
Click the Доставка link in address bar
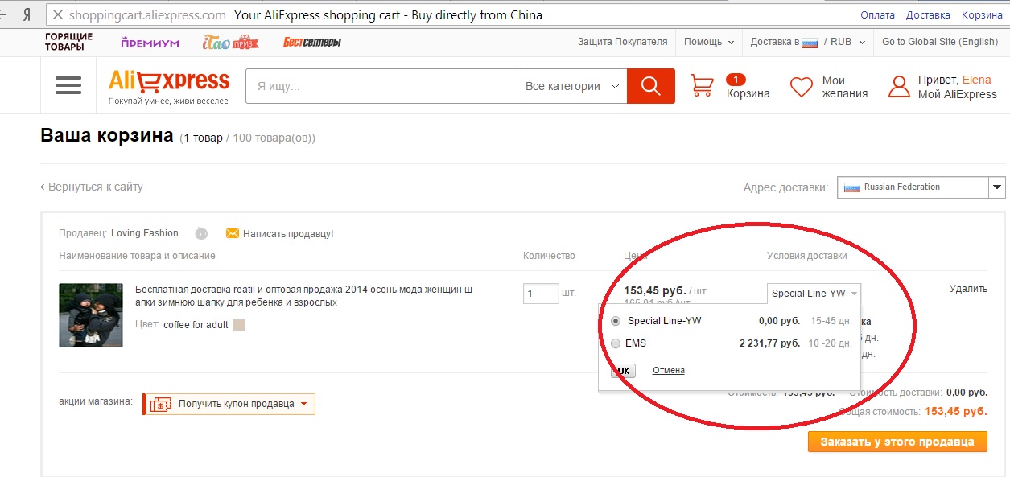tap(928, 14)
